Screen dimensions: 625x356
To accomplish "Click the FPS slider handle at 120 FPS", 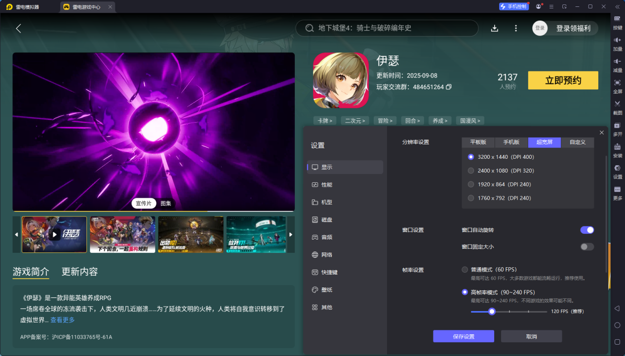I will click(492, 311).
